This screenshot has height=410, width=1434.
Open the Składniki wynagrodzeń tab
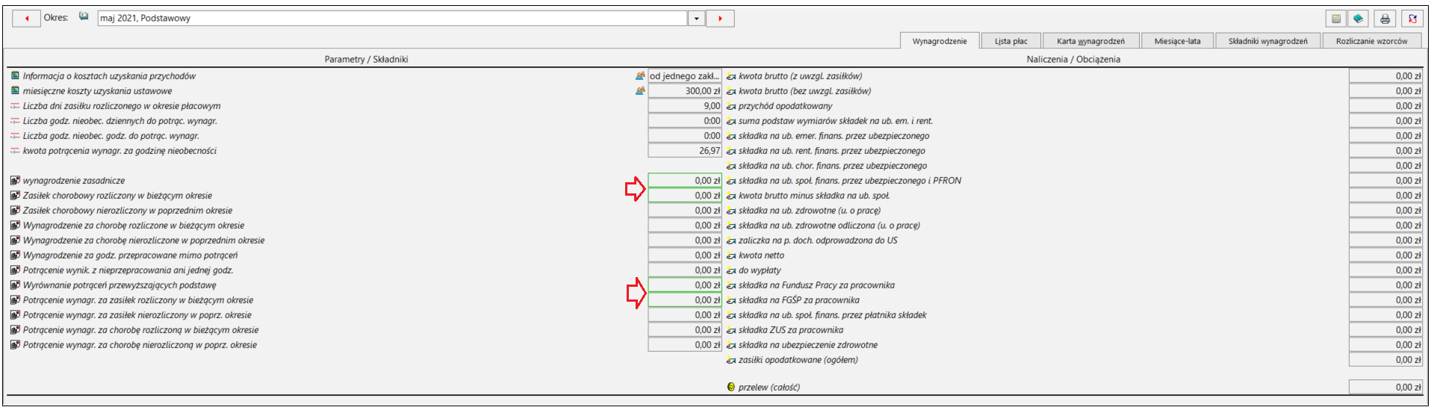1267,41
